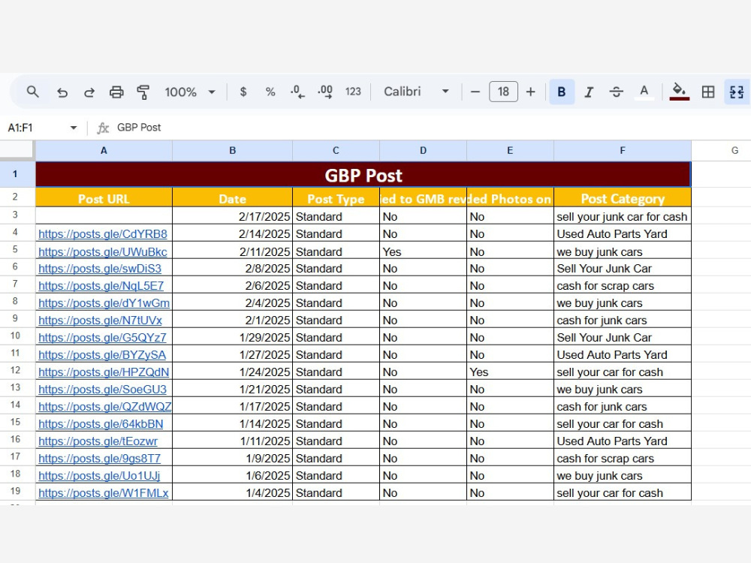Select column D header
This screenshot has height=563, width=751.
pos(423,150)
